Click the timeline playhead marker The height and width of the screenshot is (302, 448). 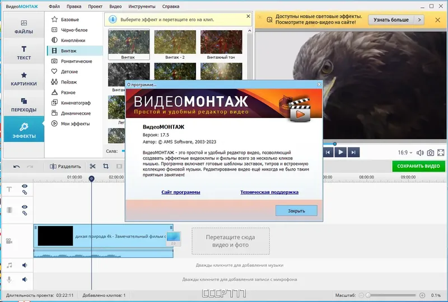[91, 179]
